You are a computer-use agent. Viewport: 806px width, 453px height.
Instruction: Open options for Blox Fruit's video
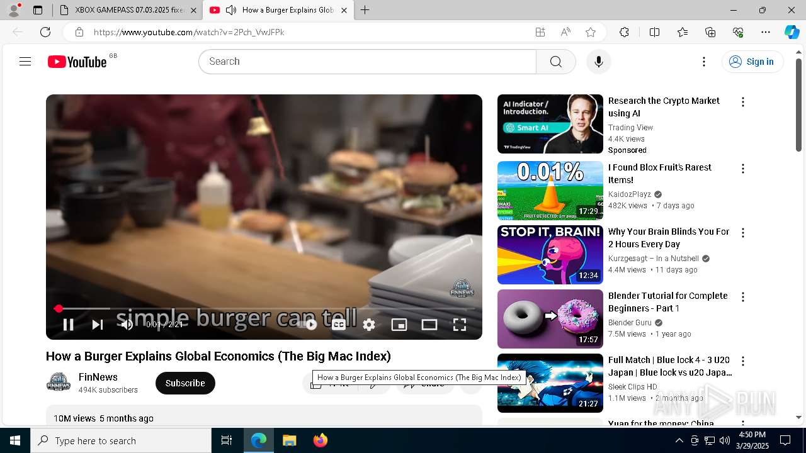[743, 169]
